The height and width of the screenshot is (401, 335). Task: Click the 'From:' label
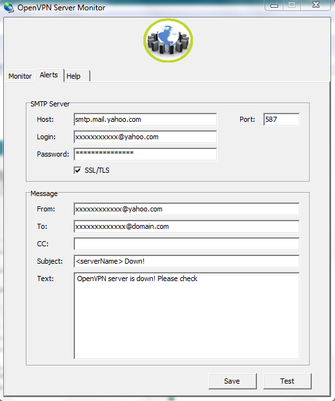(46, 209)
